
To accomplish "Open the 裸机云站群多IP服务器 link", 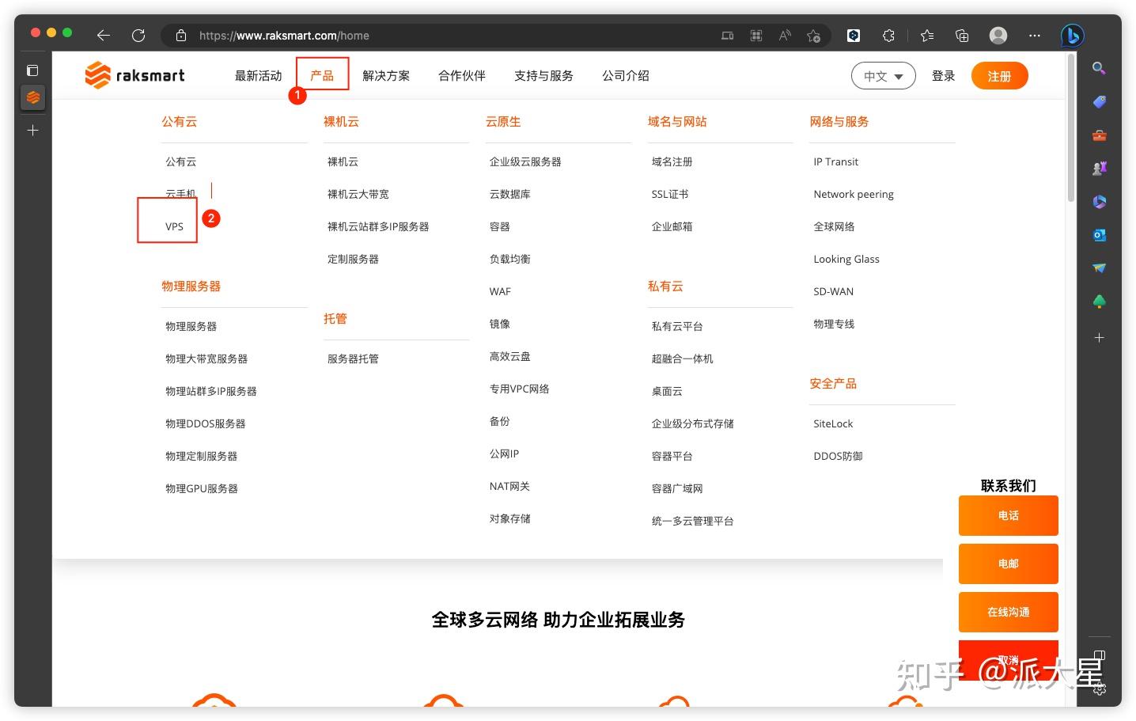I will 378,226.
